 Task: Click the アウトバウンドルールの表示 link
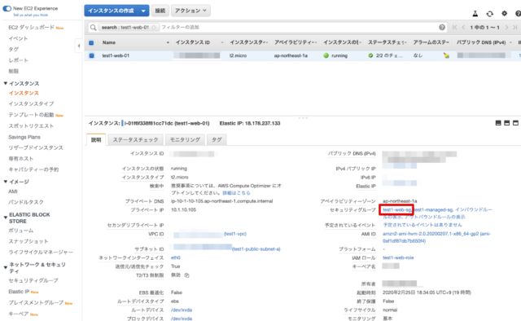tap(435, 217)
